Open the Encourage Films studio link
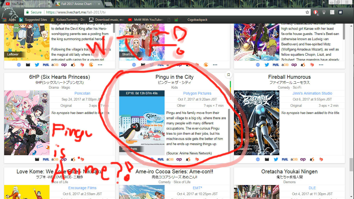The width and height of the screenshot is (354, 199). [x=82, y=188]
